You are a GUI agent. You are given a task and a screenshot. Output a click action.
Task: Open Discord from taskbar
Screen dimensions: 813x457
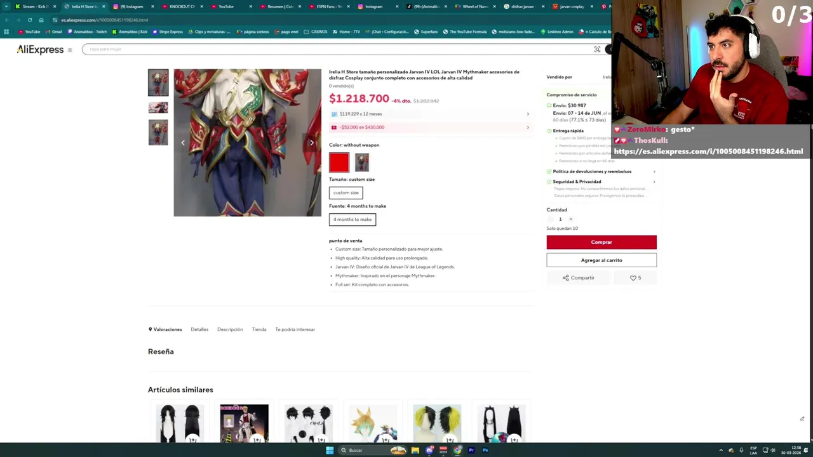pos(430,450)
